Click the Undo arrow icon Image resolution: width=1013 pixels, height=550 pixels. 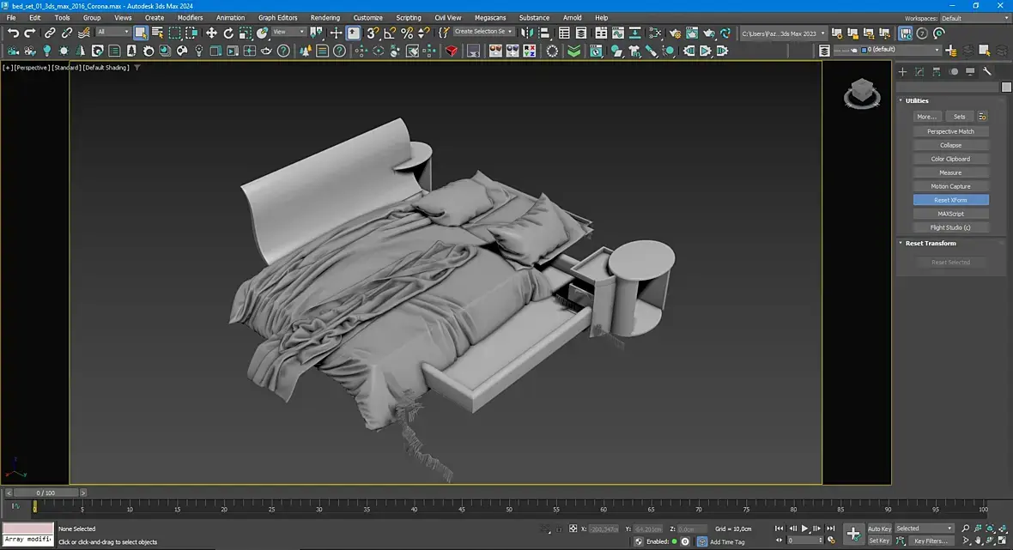(x=13, y=33)
